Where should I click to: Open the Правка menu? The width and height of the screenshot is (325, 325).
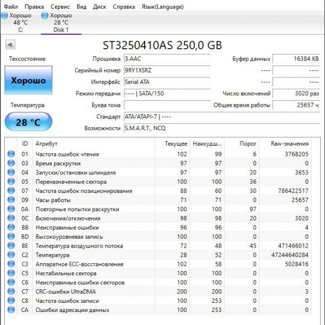coord(34,6)
